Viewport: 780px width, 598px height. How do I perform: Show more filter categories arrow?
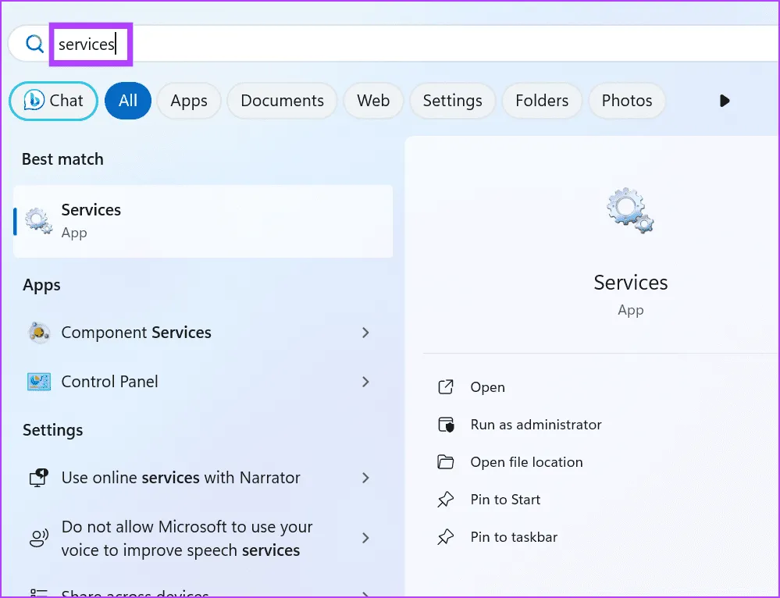coord(725,101)
